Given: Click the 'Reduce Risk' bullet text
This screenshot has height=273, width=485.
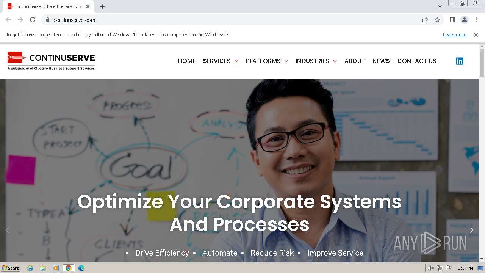Looking at the screenshot, I should pos(272,253).
